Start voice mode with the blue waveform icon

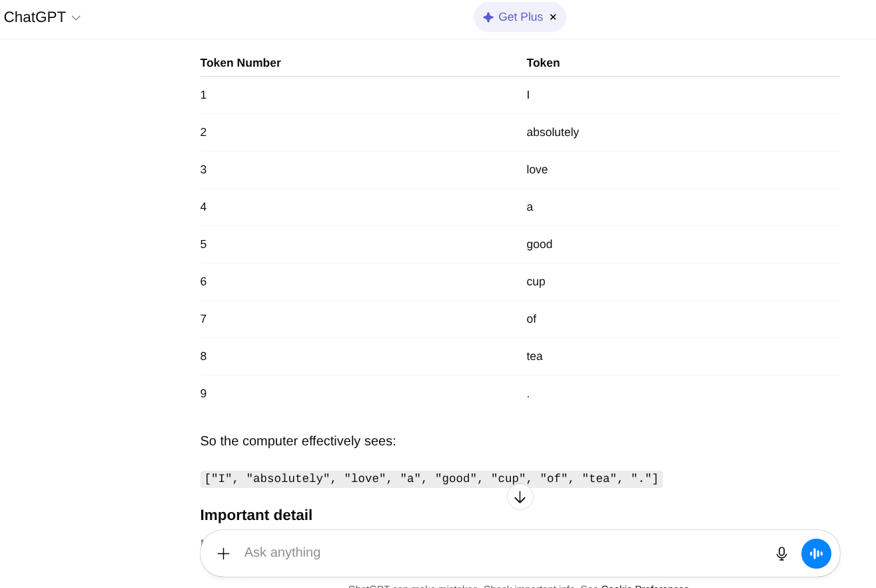(816, 553)
